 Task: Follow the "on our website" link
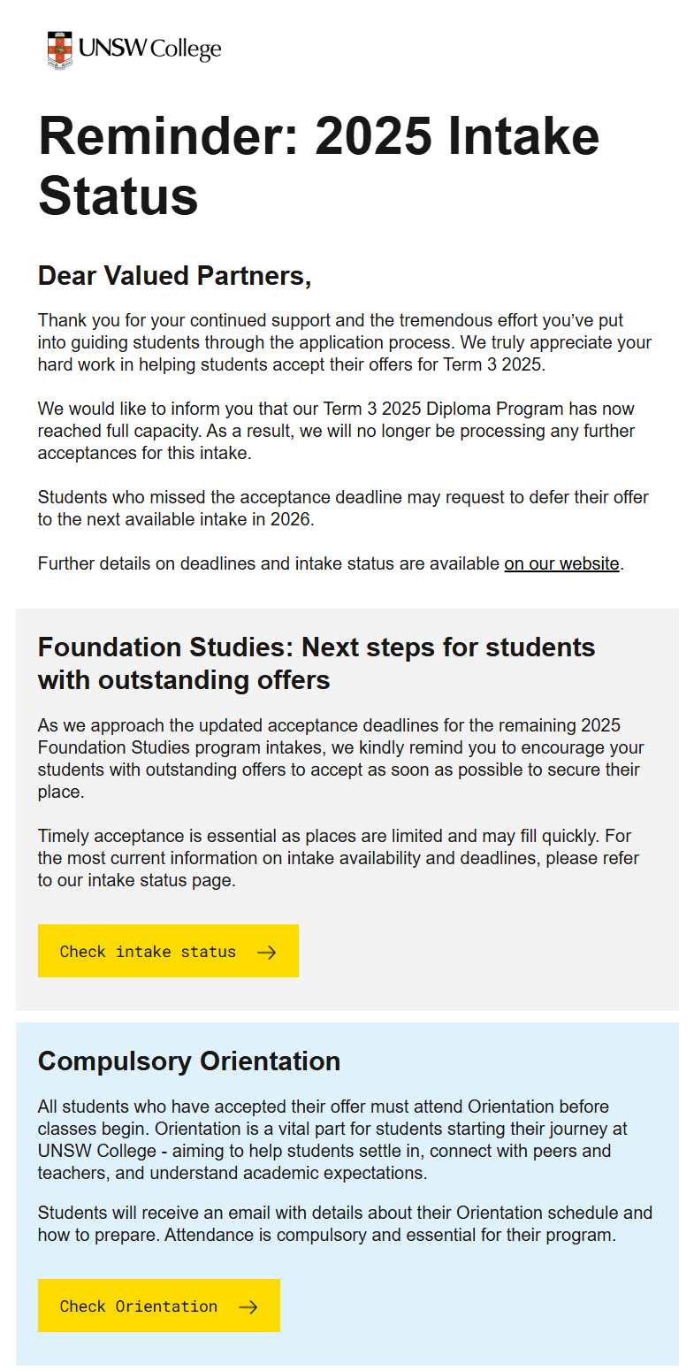tap(561, 563)
